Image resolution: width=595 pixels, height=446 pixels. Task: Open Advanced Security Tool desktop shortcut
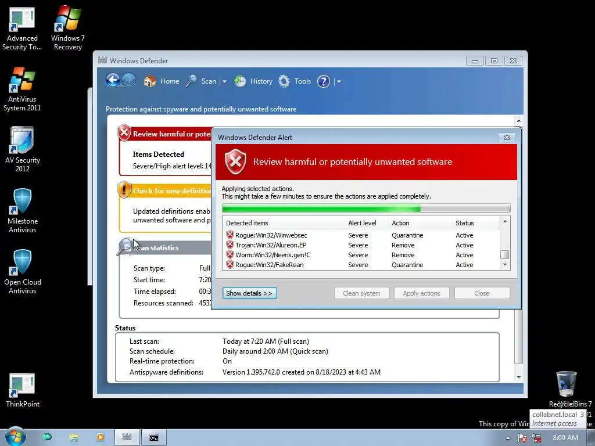pos(22,28)
